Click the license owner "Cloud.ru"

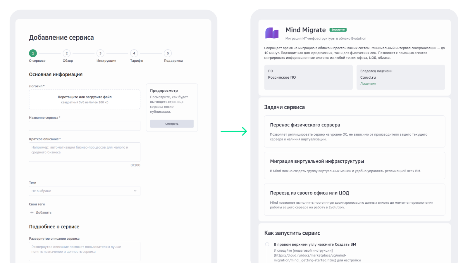(368, 77)
